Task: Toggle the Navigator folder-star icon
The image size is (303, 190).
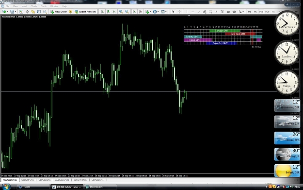Action: coord(33,12)
